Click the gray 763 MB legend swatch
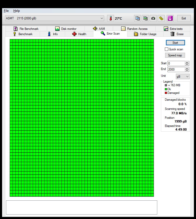Image resolution: width=196 pixels, height=219 pixels. [x=166, y=85]
